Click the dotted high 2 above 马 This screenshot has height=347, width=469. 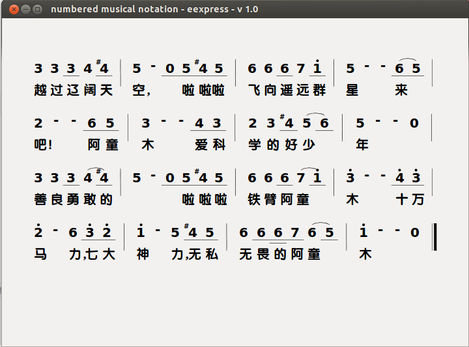(38, 230)
